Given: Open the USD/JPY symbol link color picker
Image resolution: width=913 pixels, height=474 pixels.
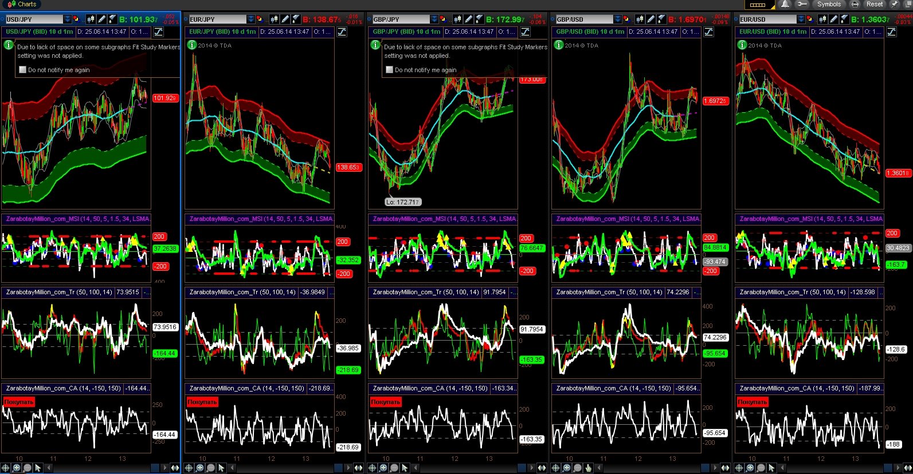Looking at the screenshot, I should tap(76, 19).
